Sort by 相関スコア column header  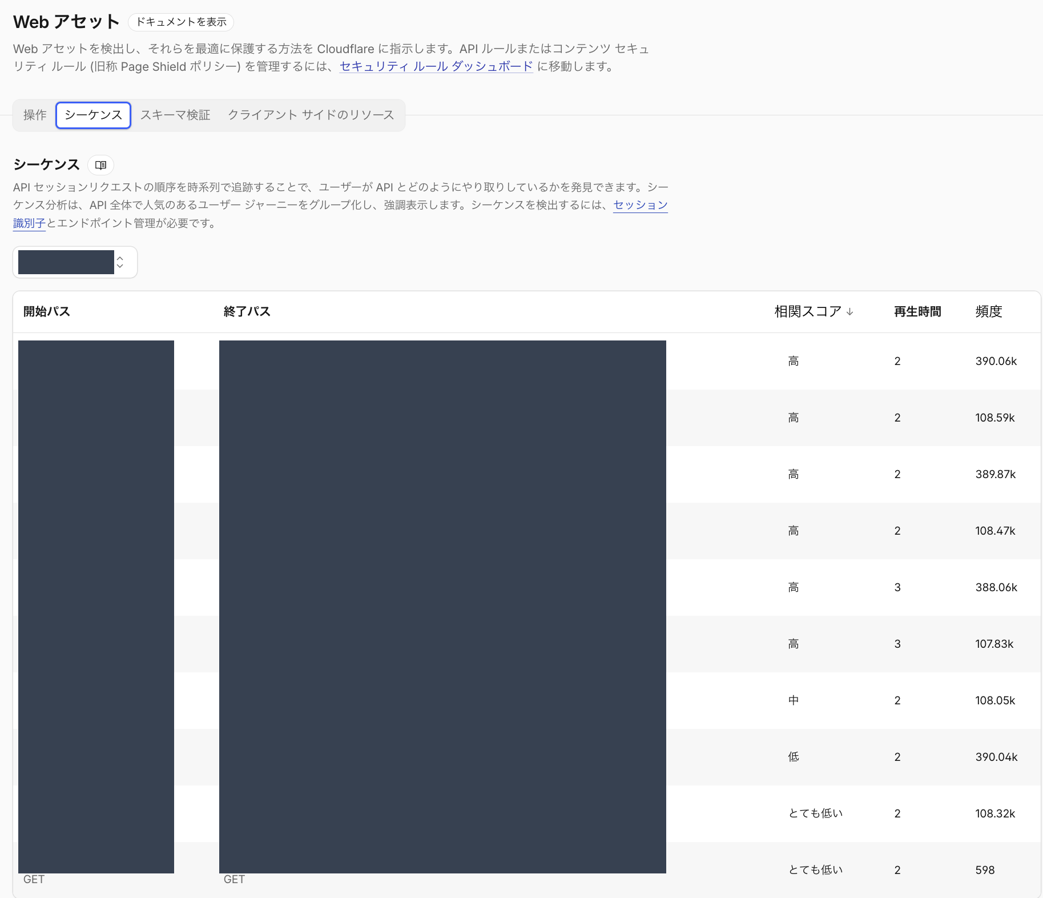click(x=814, y=311)
